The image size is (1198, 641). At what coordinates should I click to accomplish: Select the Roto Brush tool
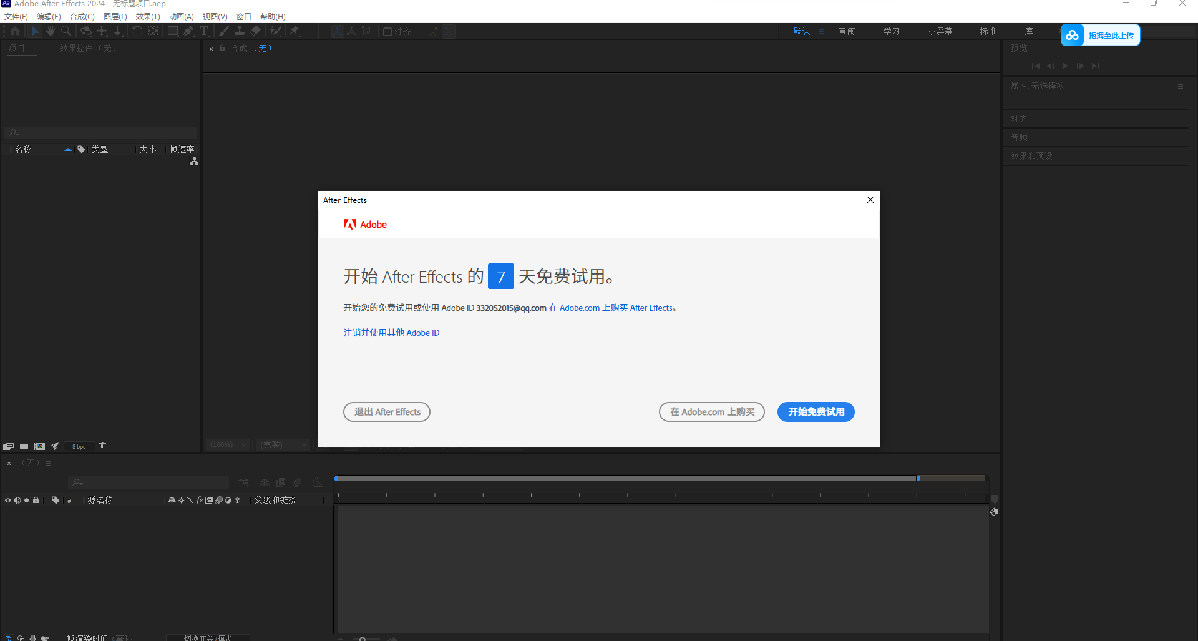click(276, 31)
